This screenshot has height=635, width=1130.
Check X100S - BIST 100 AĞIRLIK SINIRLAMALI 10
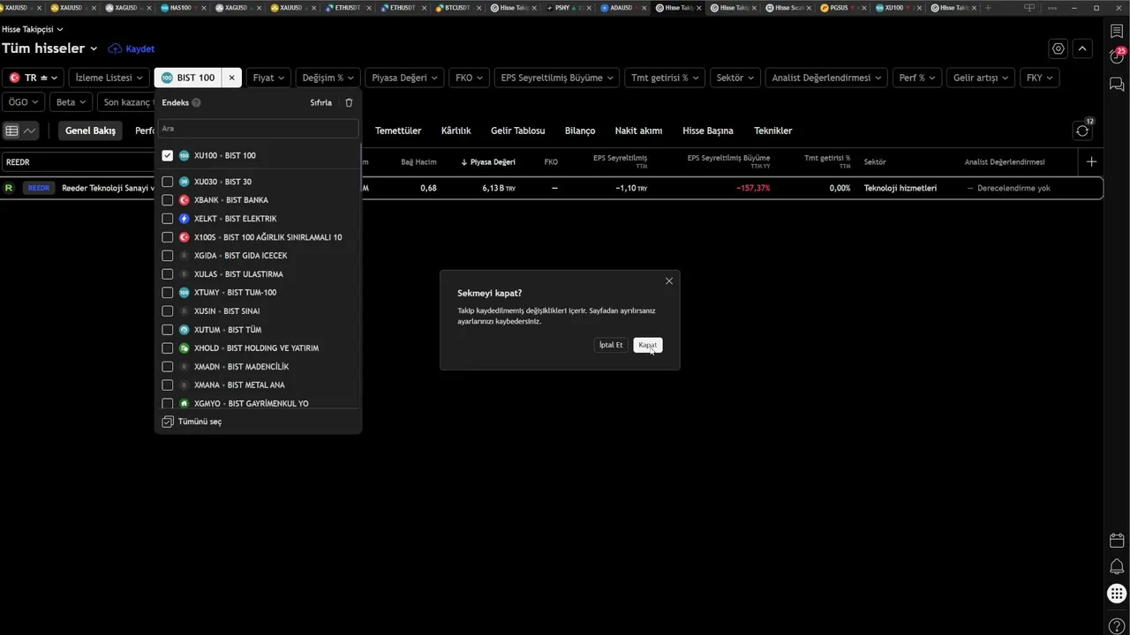(x=168, y=237)
